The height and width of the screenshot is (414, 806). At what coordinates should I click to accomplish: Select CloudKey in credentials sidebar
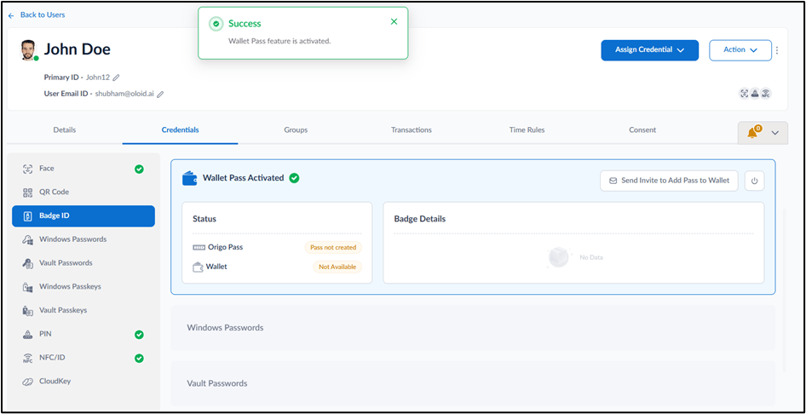(x=83, y=381)
